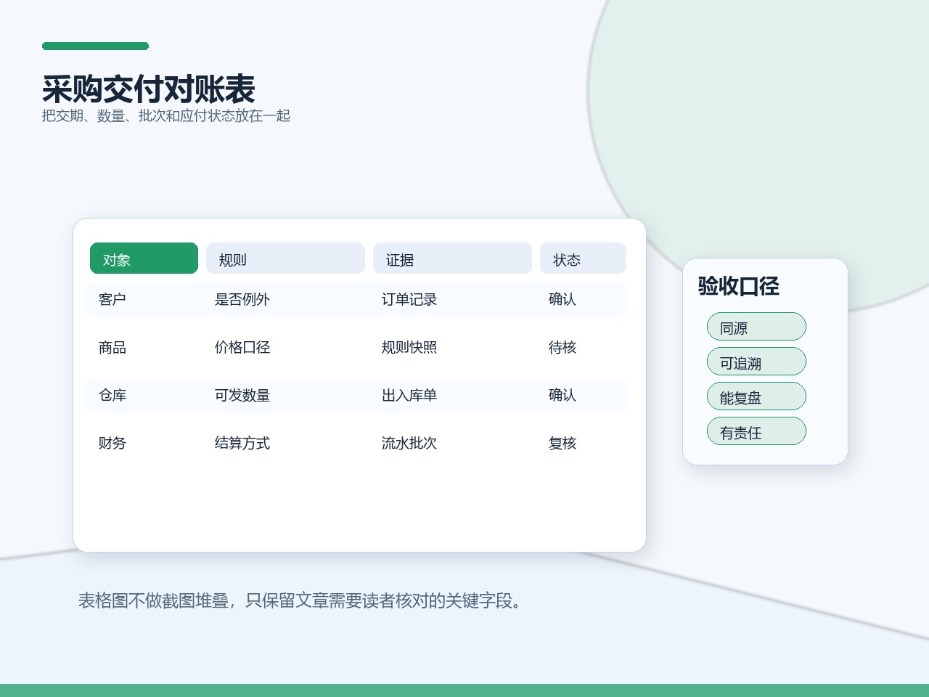
Task: Click 确认 status in the 客户 row
Action: 562,300
